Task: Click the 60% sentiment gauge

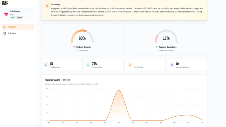Action: pyautogui.click(x=82, y=36)
